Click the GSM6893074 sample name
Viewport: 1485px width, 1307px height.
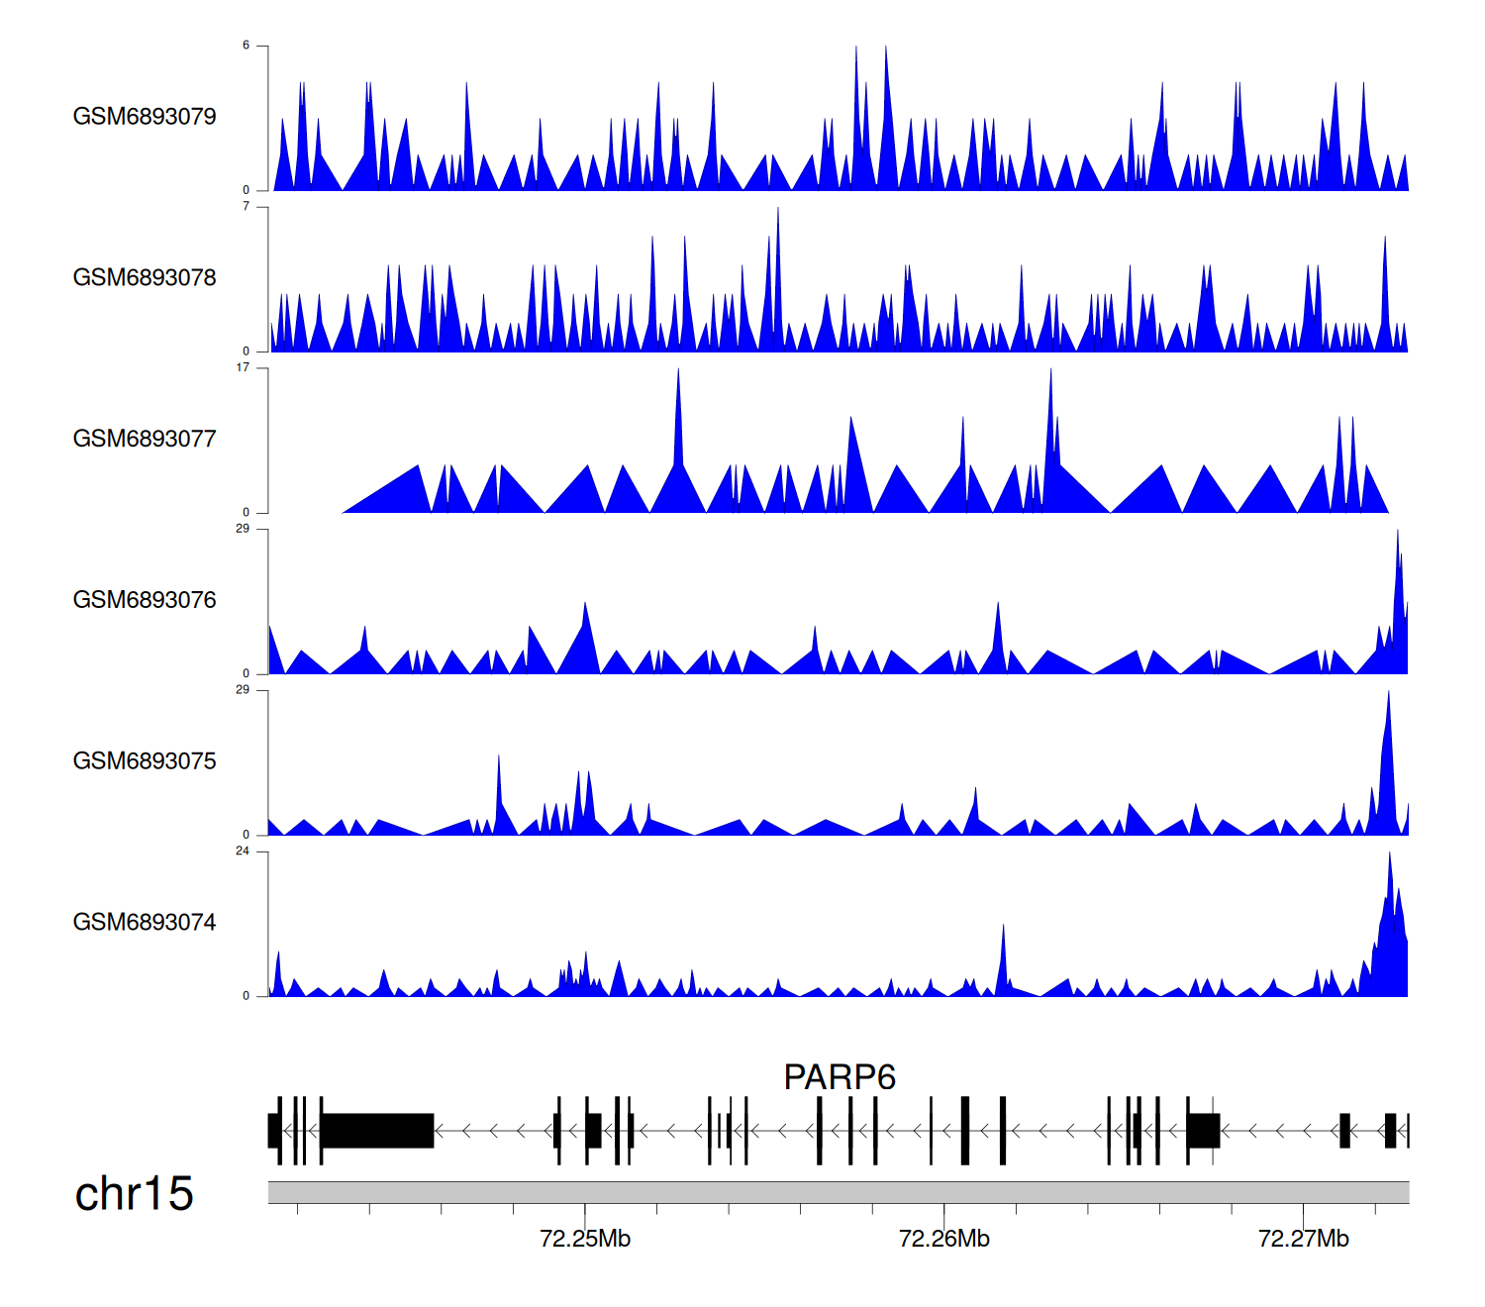(x=145, y=922)
